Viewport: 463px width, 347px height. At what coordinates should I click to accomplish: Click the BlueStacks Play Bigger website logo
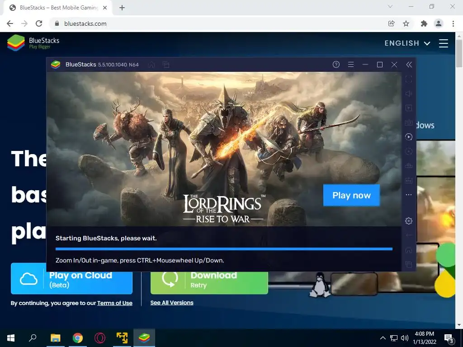[33, 42]
